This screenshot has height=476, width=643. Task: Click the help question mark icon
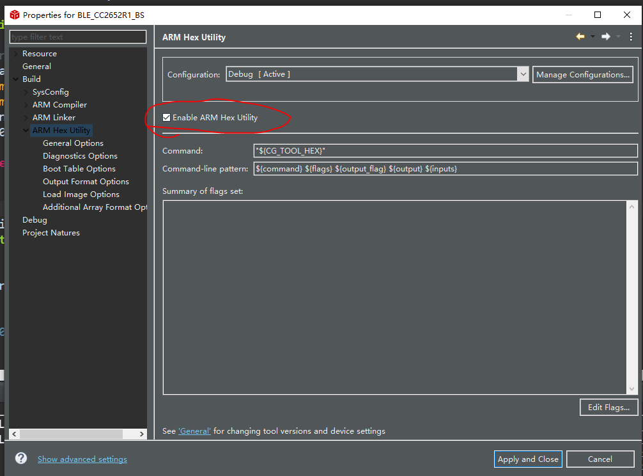tap(21, 458)
